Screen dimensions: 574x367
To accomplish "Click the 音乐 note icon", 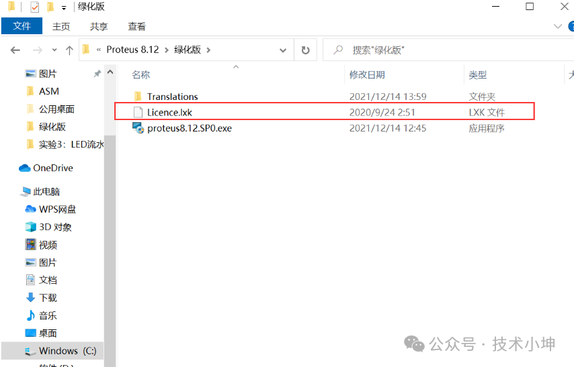I will [31, 315].
